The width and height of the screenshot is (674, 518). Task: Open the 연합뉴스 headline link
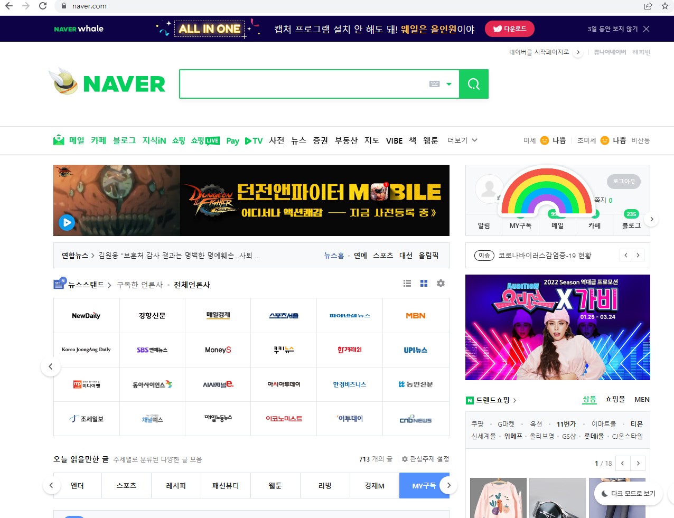tap(74, 255)
